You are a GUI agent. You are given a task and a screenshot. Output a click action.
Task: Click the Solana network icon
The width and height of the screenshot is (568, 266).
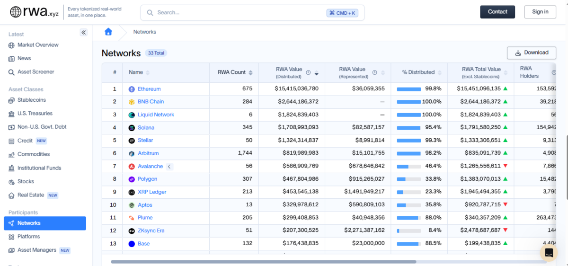click(132, 128)
